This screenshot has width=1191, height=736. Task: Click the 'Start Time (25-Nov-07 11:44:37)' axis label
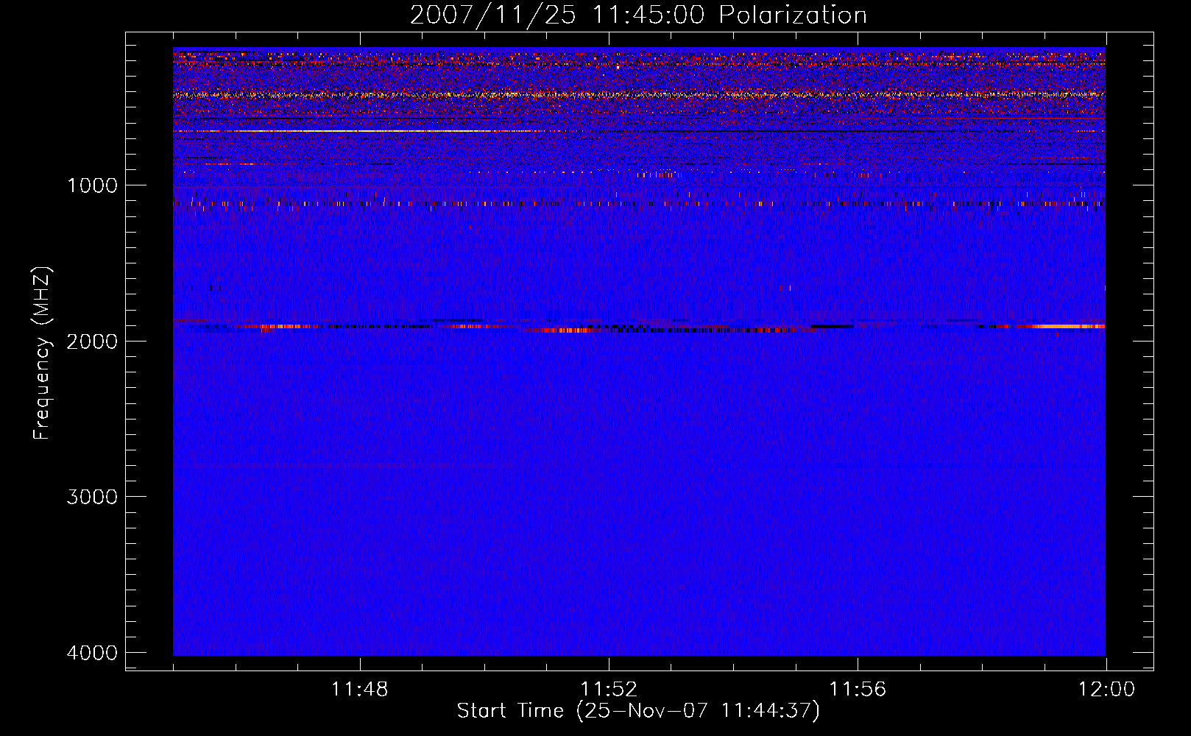(x=638, y=711)
